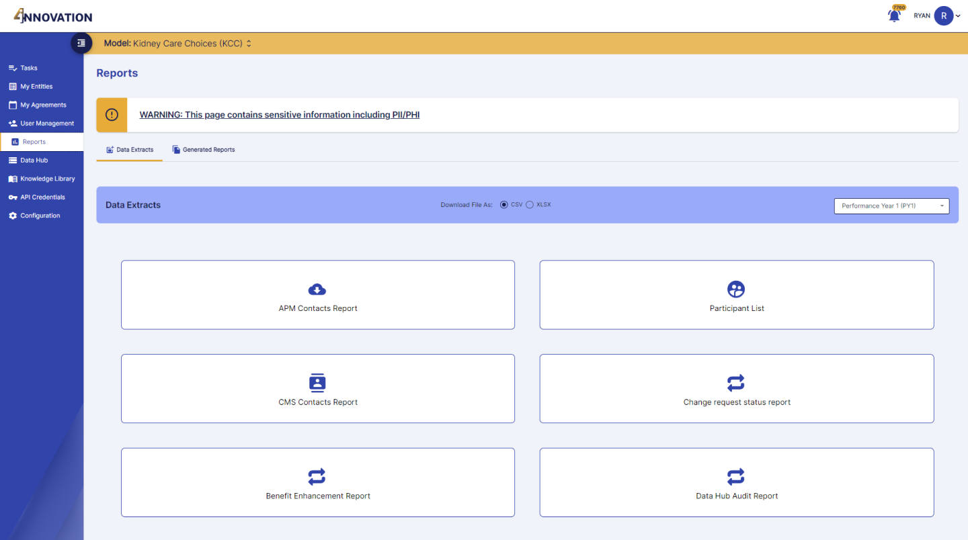Click the 4Innovation logo
Viewport: 968px width, 540px height.
[53, 16]
